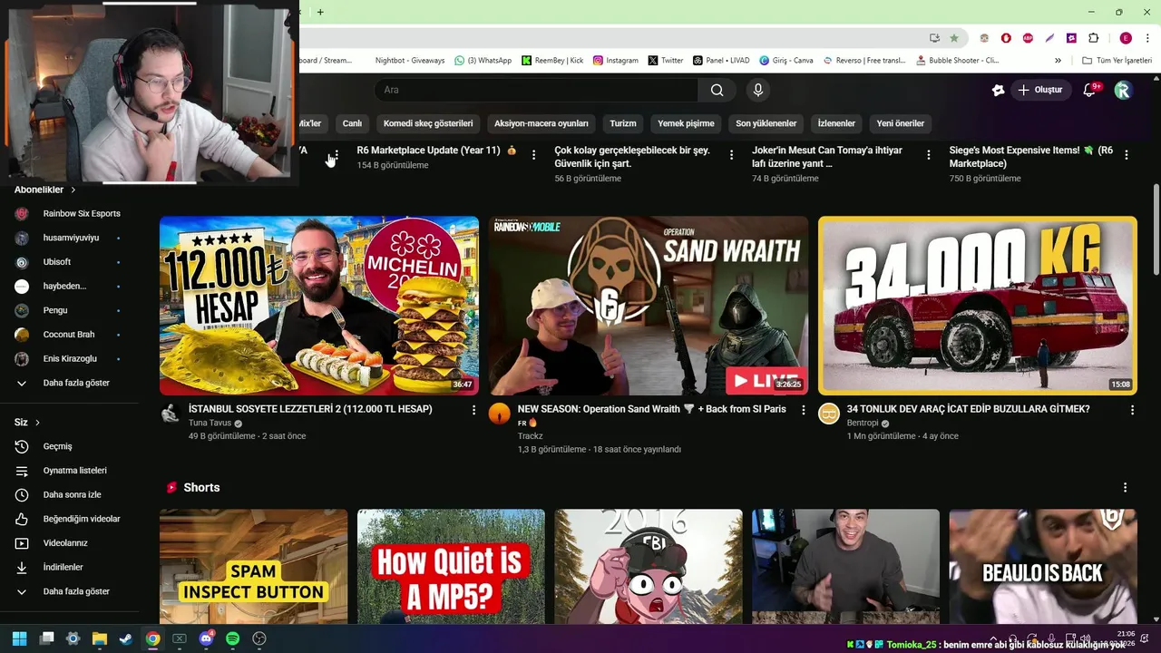Expand the hidden bookmarks overflow chevron
1161x653 pixels.
[x=1058, y=61]
